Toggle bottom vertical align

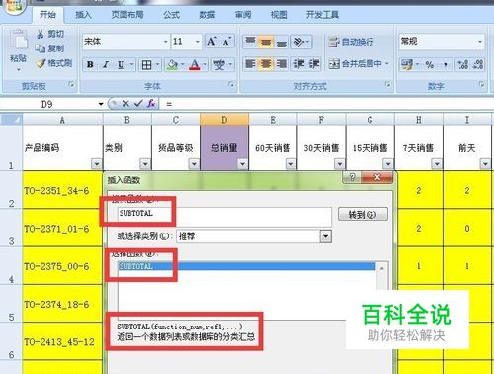281,42
